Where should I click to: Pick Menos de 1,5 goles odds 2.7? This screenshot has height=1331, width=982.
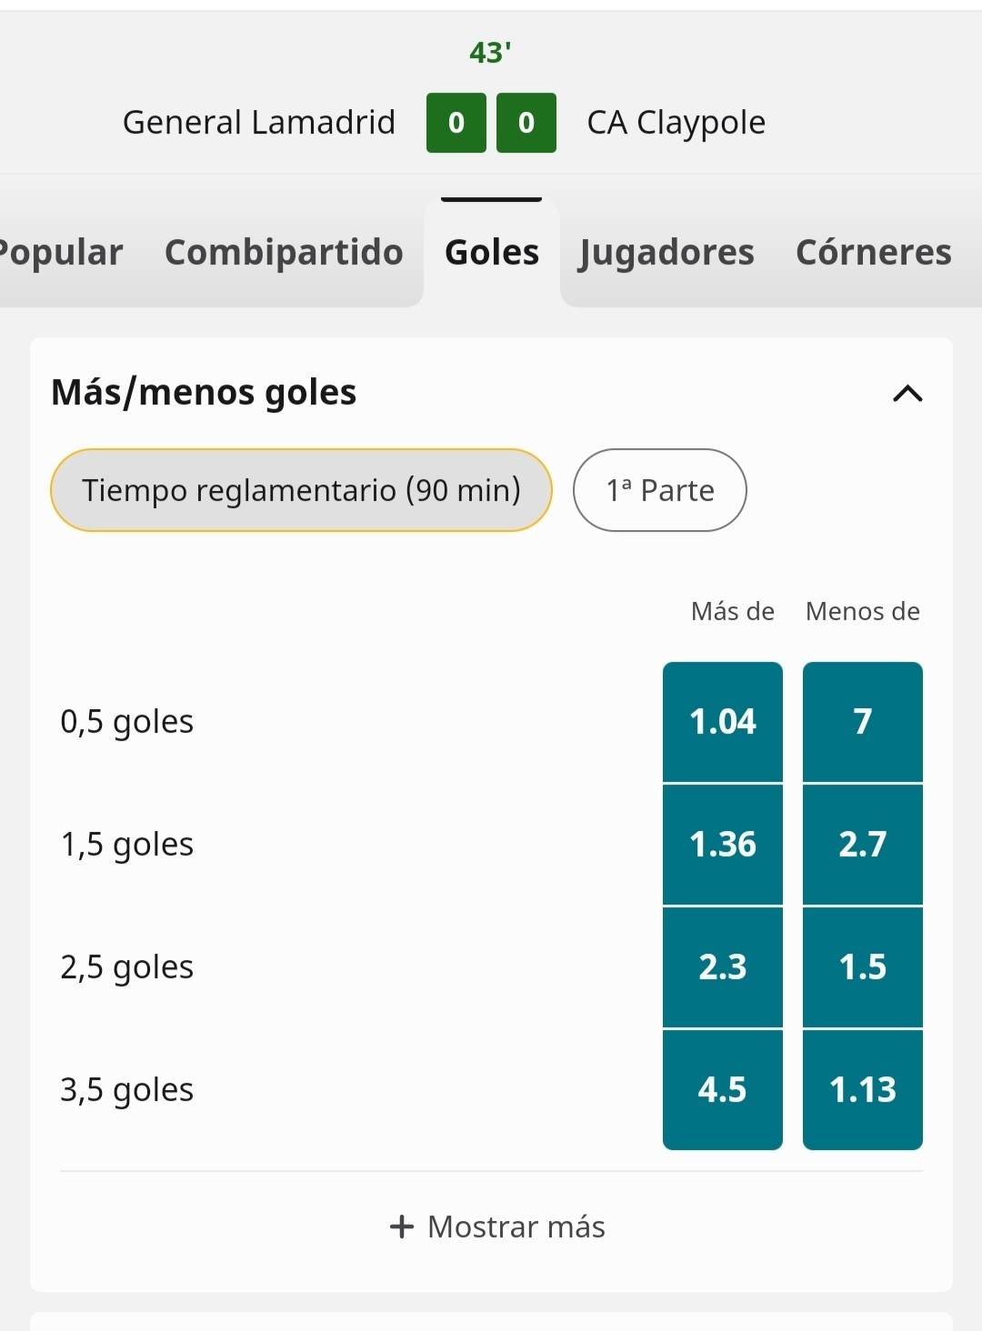[863, 845]
